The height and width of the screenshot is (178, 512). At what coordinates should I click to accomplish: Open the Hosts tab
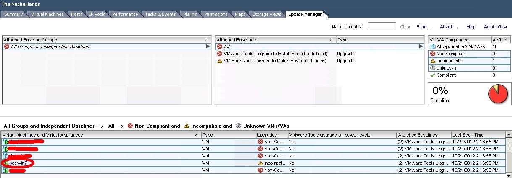tap(77, 14)
